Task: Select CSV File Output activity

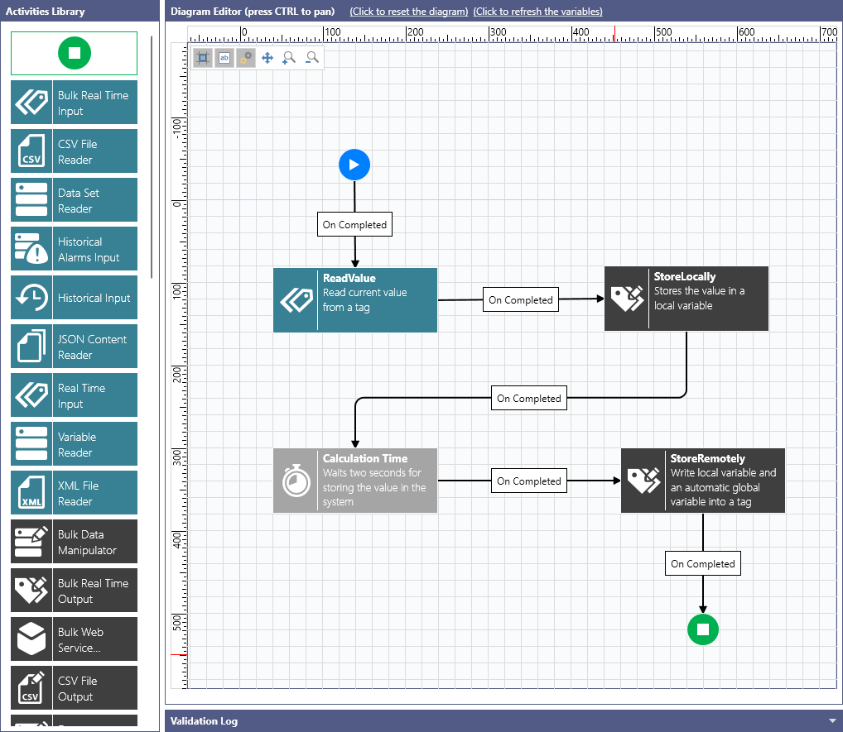Action: pos(75,688)
